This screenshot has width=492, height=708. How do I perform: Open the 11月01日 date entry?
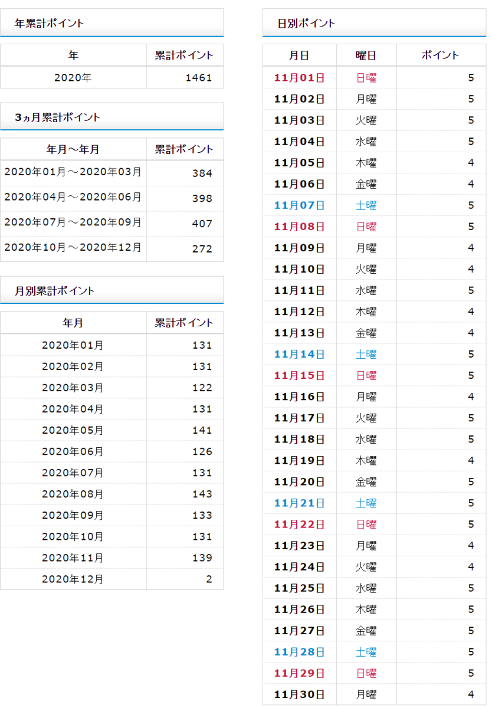[x=299, y=77]
